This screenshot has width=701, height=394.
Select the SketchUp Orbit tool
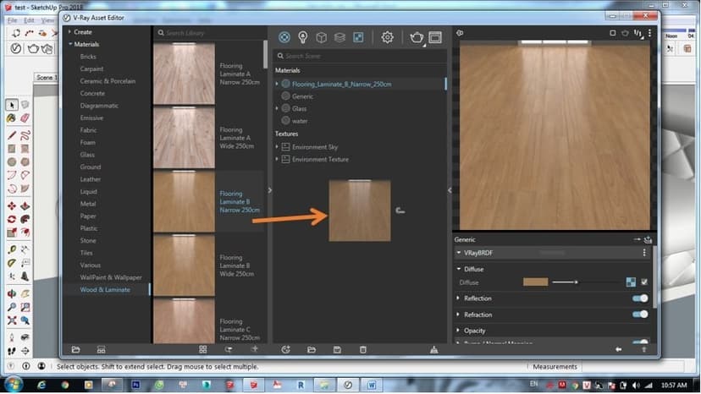[x=12, y=293]
